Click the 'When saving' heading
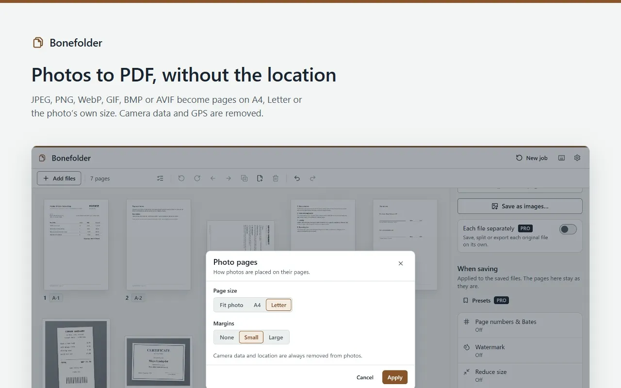Screen dimensions: 621x388 pos(477,269)
